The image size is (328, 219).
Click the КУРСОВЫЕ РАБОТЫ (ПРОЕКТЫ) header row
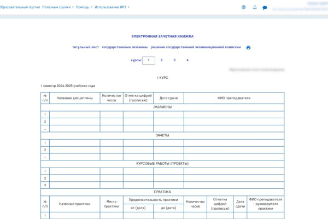(x=162, y=164)
